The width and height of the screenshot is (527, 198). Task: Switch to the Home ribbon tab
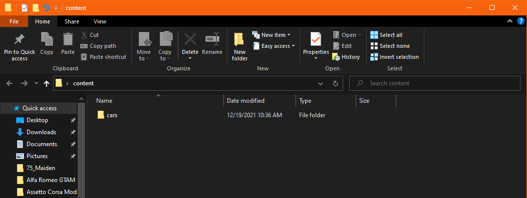pyautogui.click(x=43, y=21)
